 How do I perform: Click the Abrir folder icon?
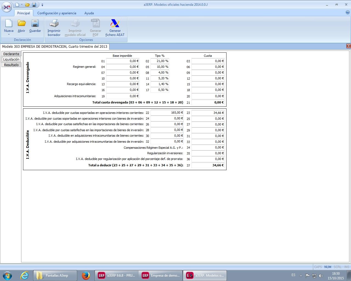pyautogui.click(x=21, y=23)
